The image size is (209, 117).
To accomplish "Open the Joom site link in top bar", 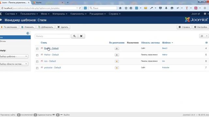I will [196, 14].
